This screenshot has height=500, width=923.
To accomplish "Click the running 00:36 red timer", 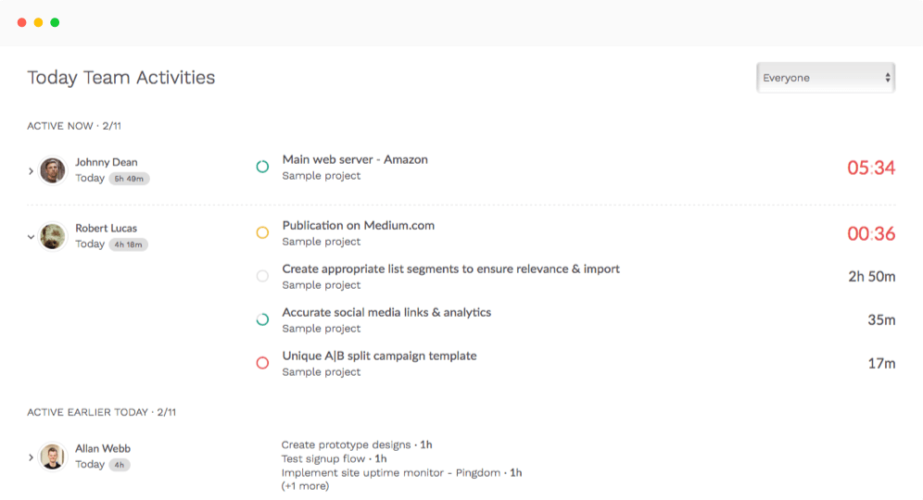I will tap(871, 233).
